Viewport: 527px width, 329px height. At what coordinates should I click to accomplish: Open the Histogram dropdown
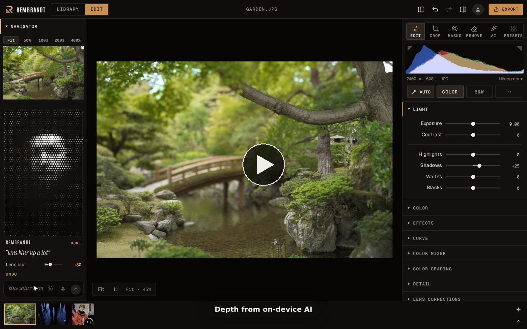point(511,79)
